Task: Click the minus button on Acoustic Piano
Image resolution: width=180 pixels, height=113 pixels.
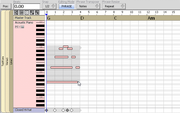Action: [x=20, y=27]
